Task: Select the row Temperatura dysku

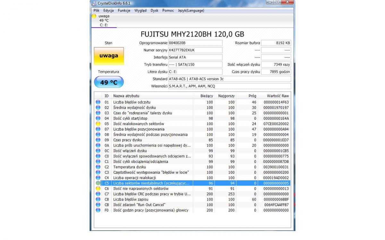Action: point(193,167)
